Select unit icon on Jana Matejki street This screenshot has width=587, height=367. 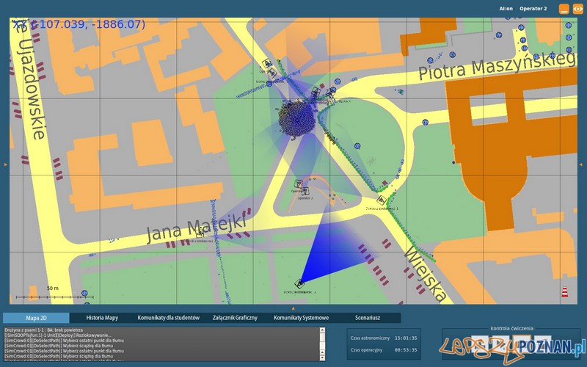tap(200, 233)
